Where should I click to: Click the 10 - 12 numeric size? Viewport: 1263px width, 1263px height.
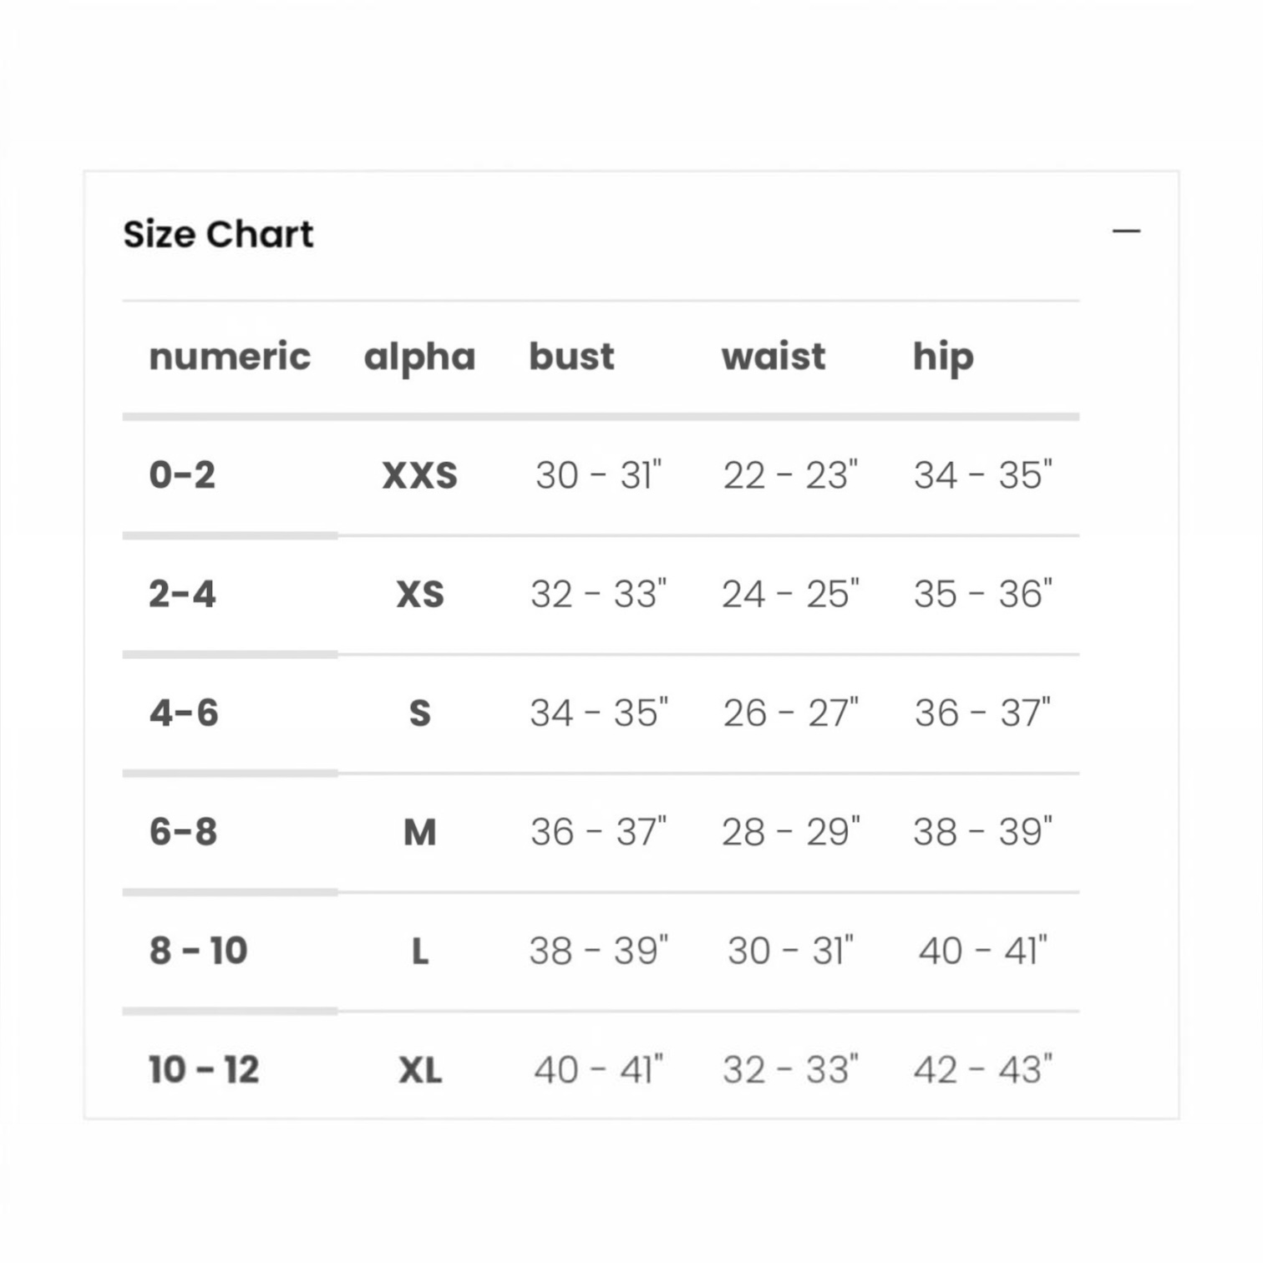[204, 1069]
